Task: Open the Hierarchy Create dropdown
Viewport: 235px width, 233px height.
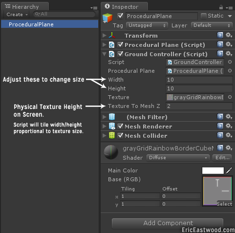Action: tap(17, 15)
